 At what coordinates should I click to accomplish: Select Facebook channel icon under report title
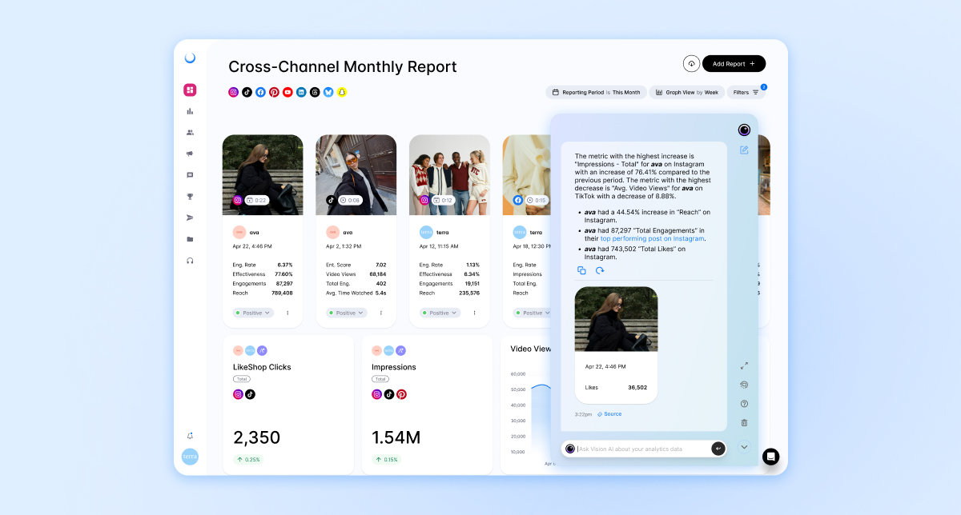click(260, 92)
